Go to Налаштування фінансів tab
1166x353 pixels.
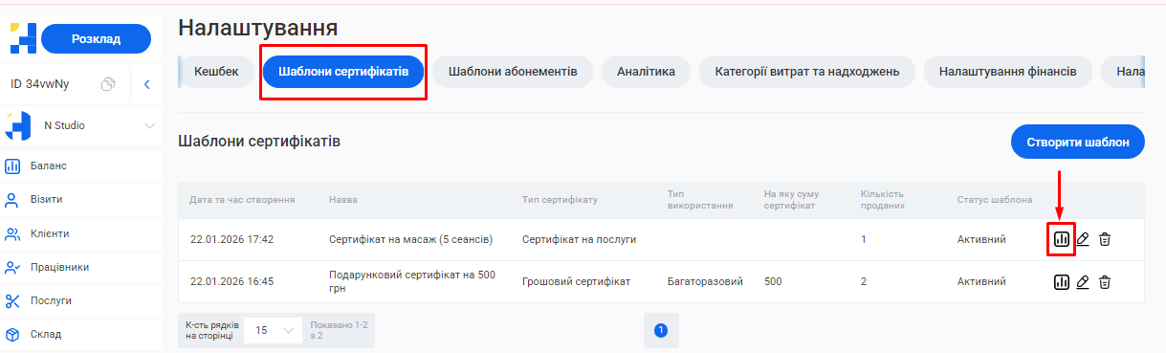[1008, 72]
